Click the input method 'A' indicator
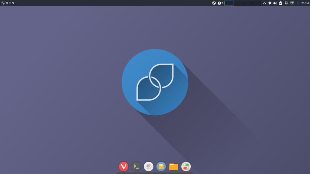The height and width of the screenshot is (174, 310). click(x=298, y=3)
